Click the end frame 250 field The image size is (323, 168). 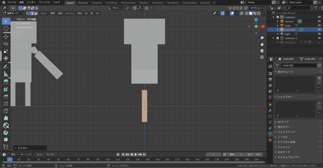click(x=254, y=154)
